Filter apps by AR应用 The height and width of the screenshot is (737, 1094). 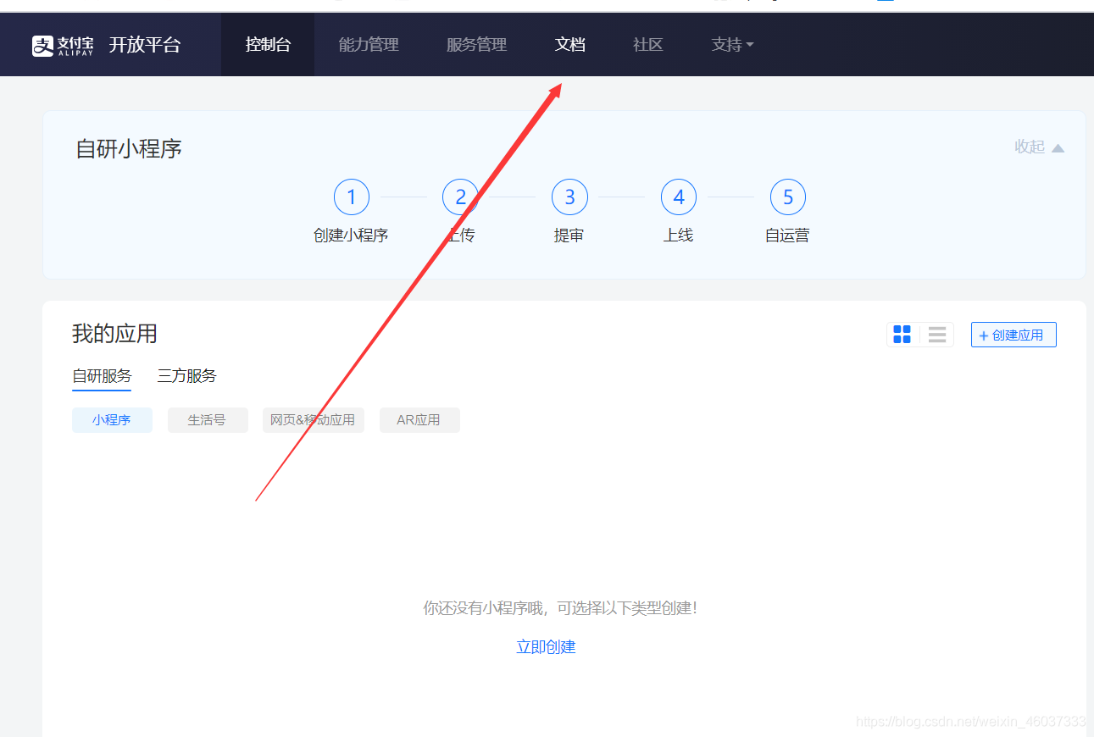(x=419, y=420)
